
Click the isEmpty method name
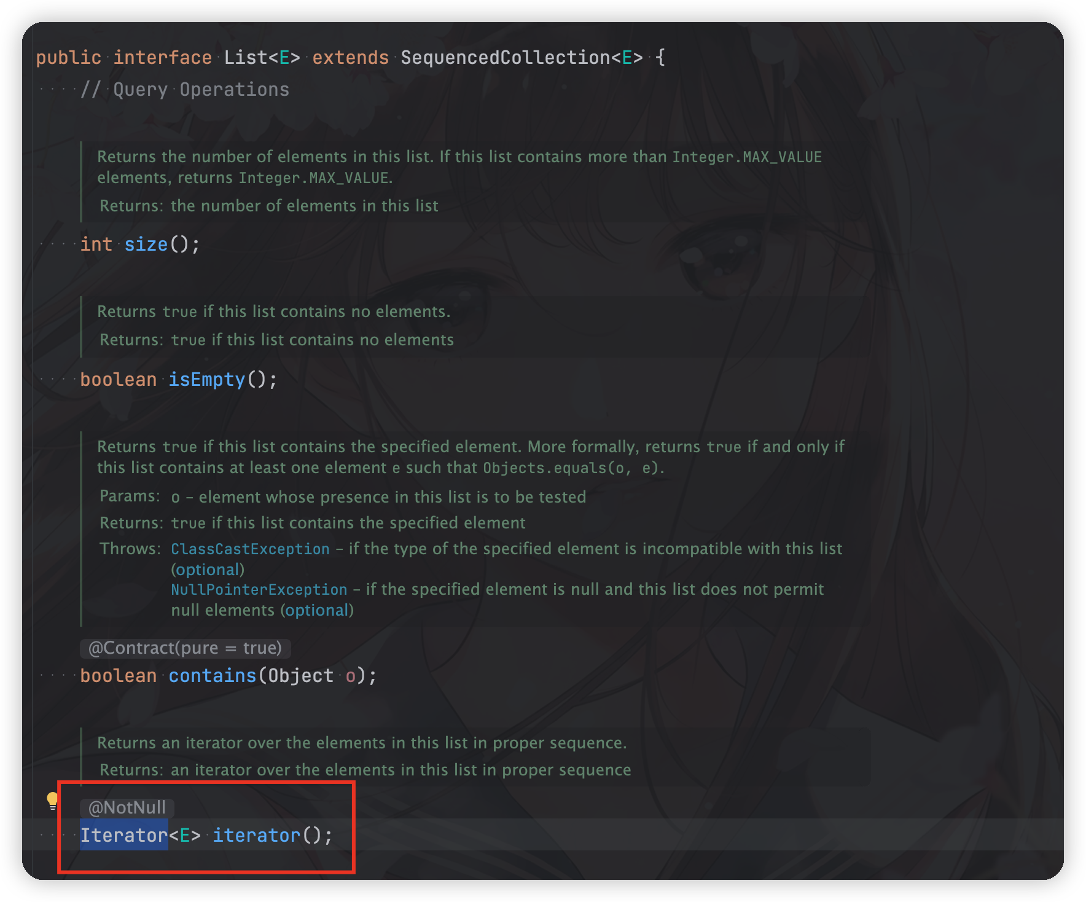(207, 379)
